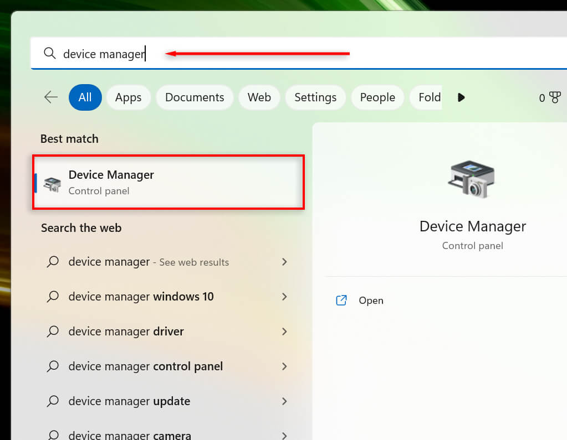The height and width of the screenshot is (440, 567).
Task: Click search icon beside 'device manager camera'
Action: click(x=53, y=434)
